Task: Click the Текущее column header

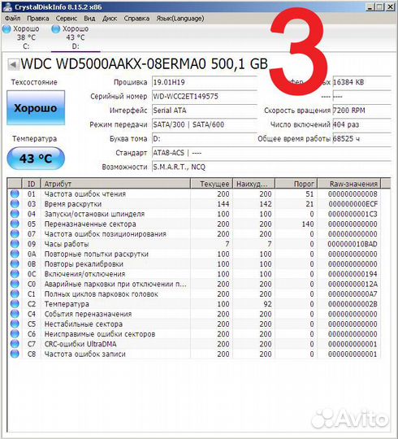Action: [x=211, y=184]
